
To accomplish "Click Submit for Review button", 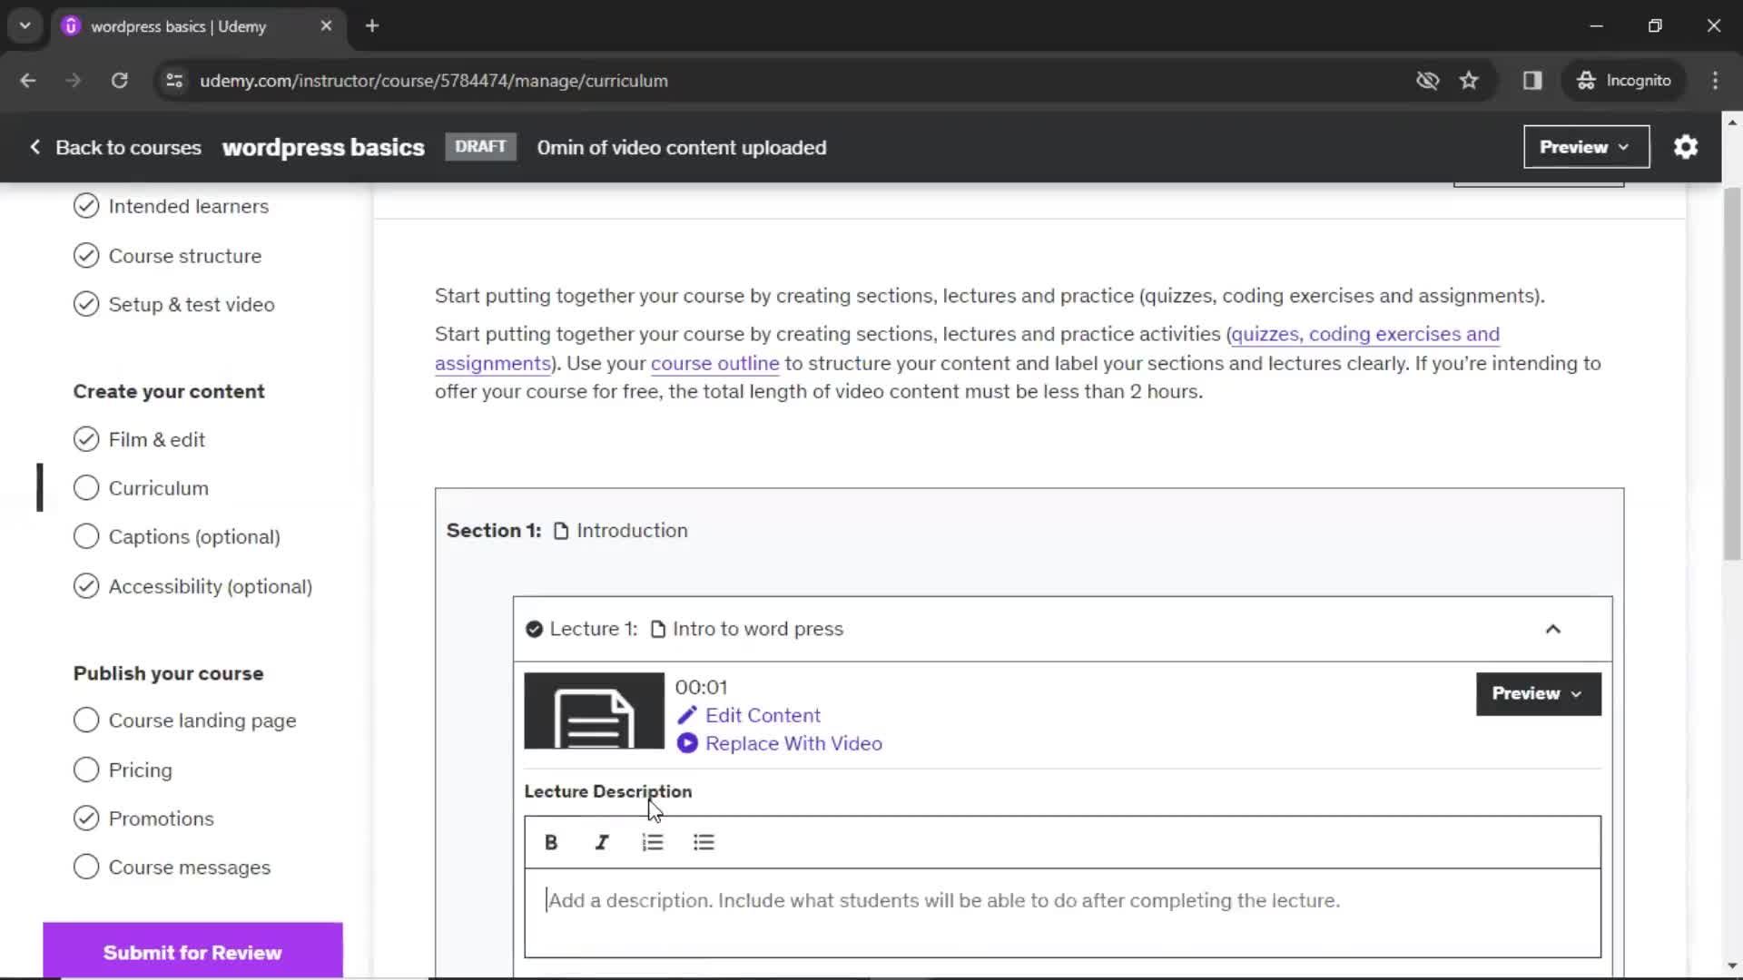I will click(192, 953).
